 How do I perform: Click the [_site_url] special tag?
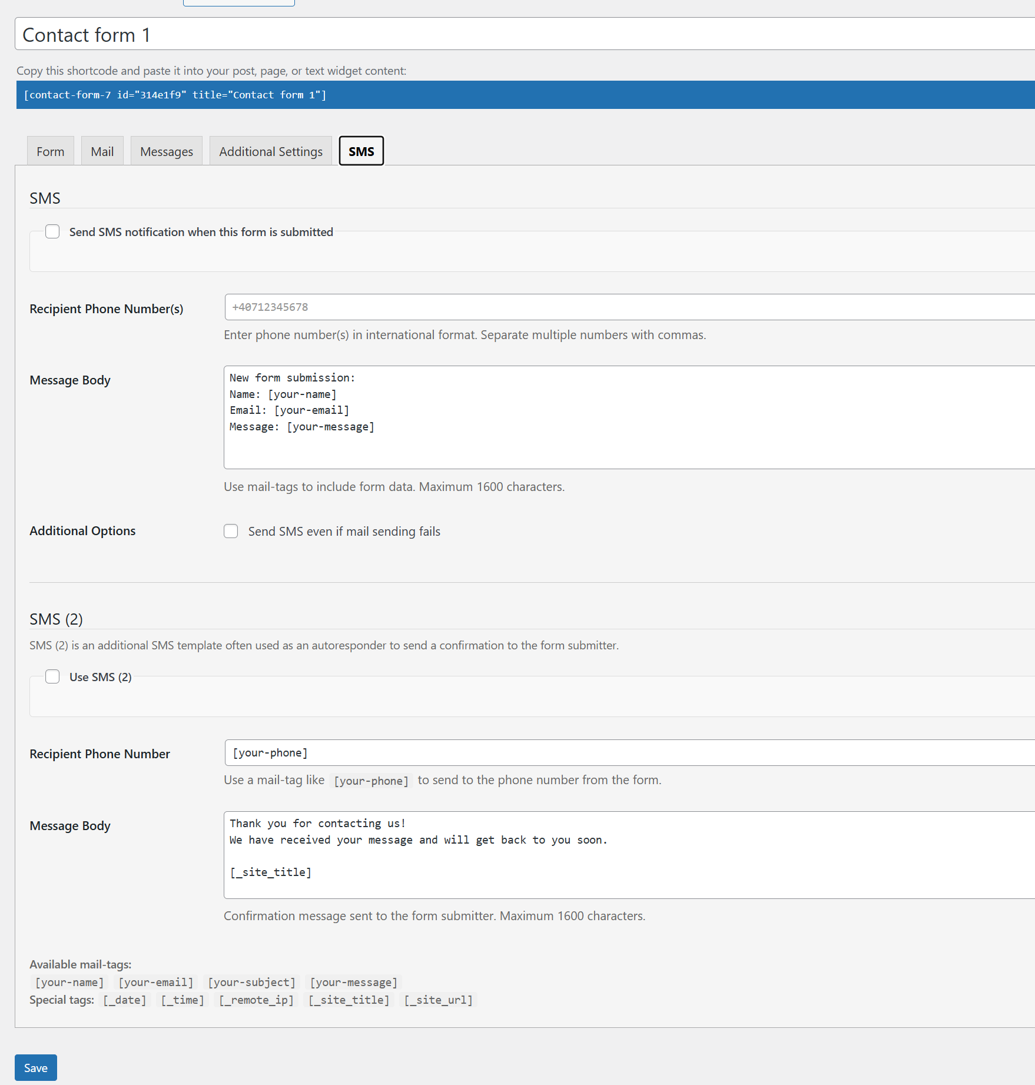438,1000
